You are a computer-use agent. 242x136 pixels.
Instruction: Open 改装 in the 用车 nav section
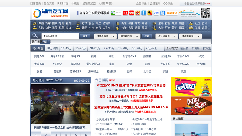click(x=124, y=24)
